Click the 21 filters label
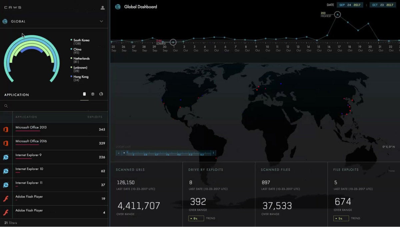 pyautogui.click(x=11, y=223)
